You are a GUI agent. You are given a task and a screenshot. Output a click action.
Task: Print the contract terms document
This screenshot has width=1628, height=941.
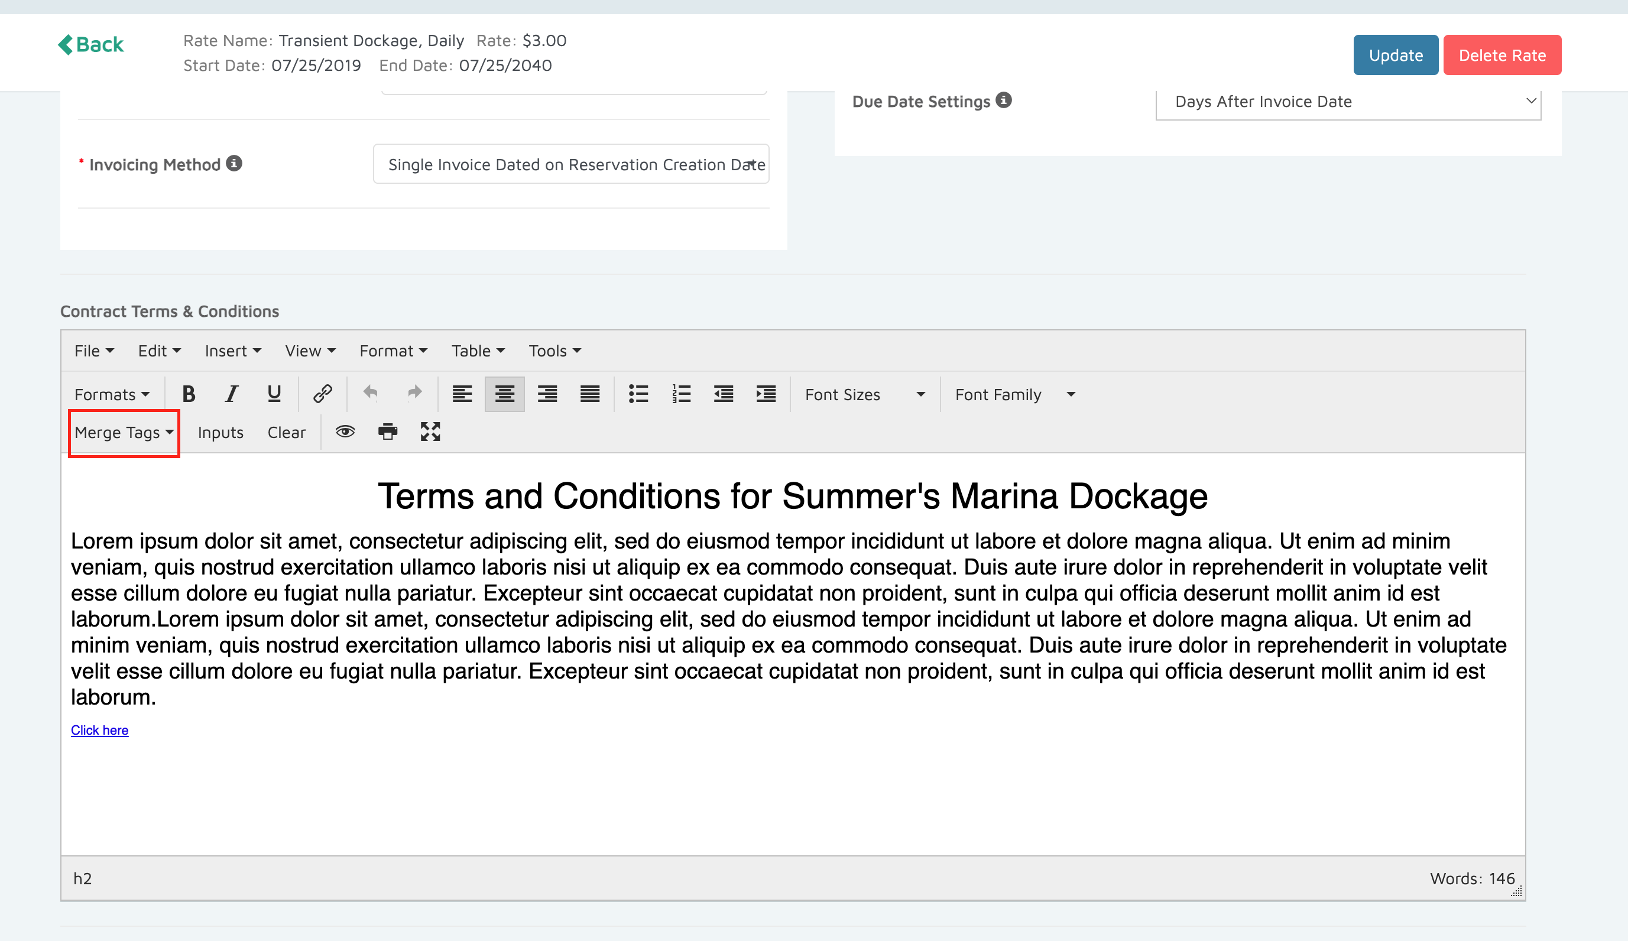coord(388,432)
